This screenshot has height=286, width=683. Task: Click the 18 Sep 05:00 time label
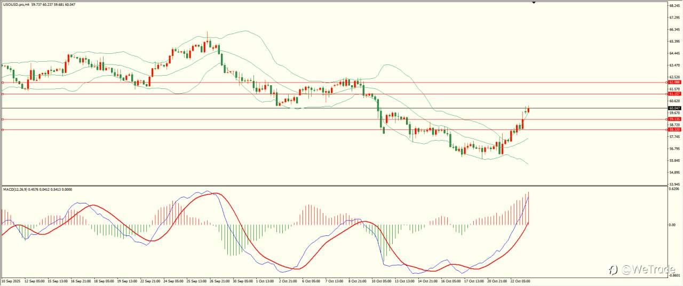[x=104, y=280]
